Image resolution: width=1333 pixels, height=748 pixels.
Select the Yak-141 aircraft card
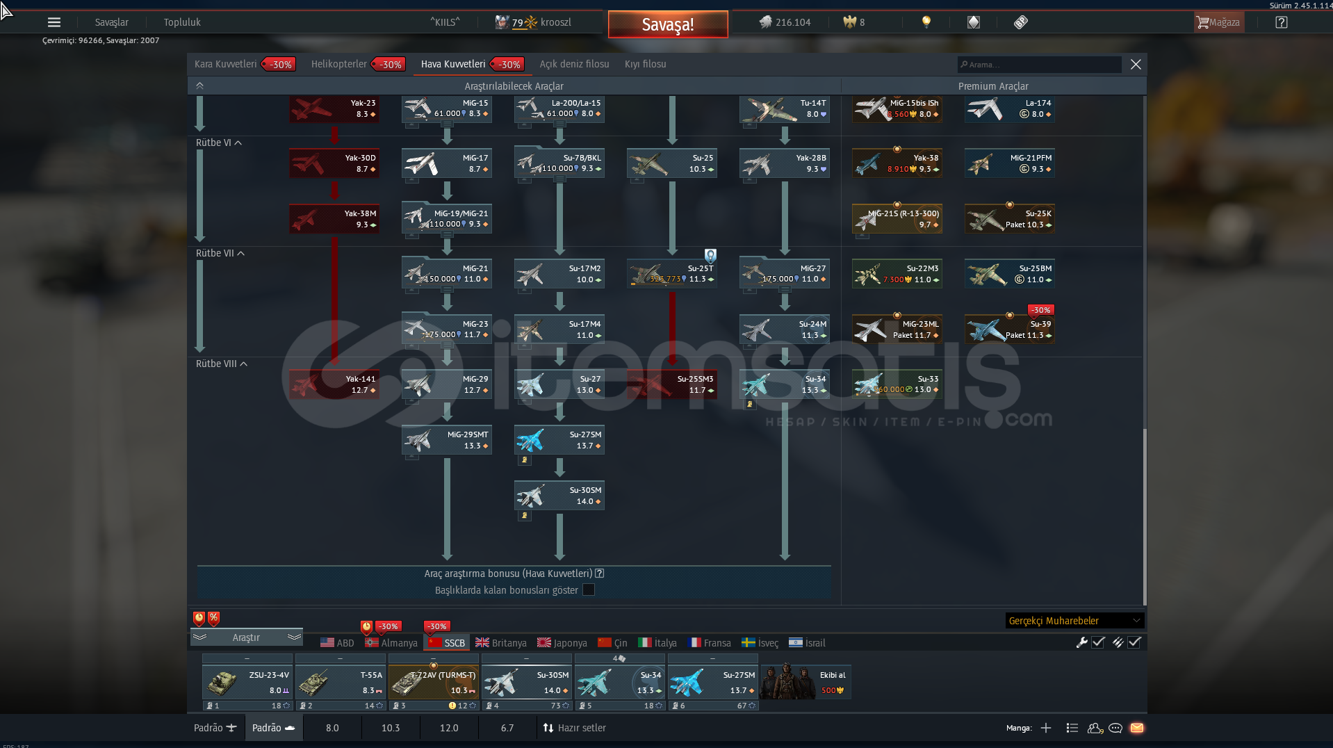click(x=334, y=384)
